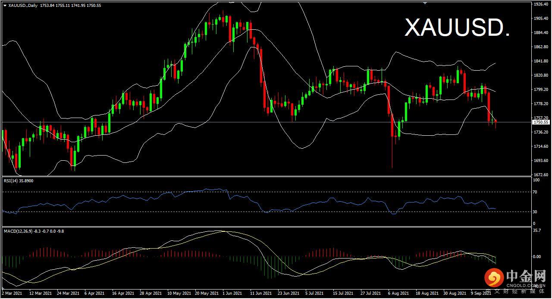Image resolution: width=552 pixels, height=299 pixels.
Task: Click the RSI scale value 30
Action: pyautogui.click(x=535, y=212)
